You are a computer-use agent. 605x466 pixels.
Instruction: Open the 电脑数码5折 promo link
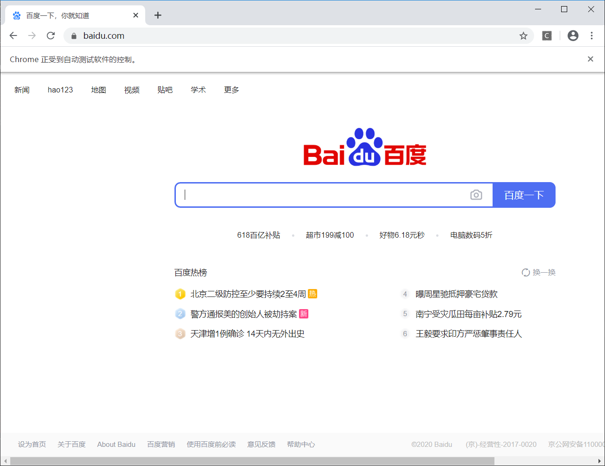point(471,235)
